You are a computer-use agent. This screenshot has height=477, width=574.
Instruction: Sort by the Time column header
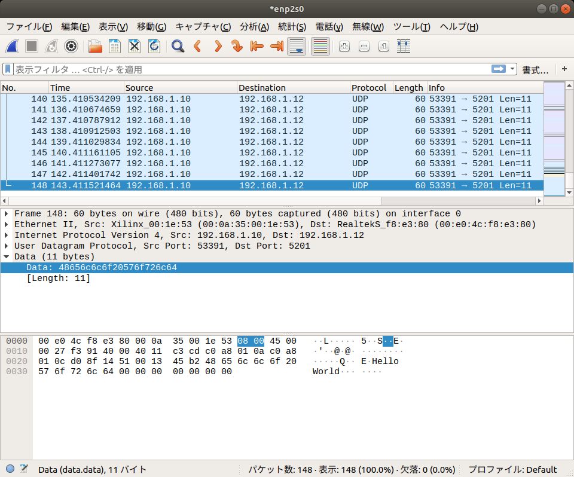[x=86, y=88]
